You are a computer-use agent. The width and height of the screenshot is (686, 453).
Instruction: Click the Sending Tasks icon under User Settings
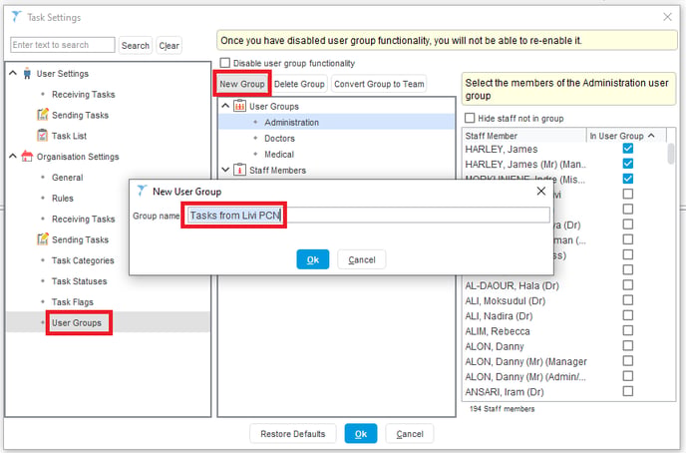[x=43, y=115]
